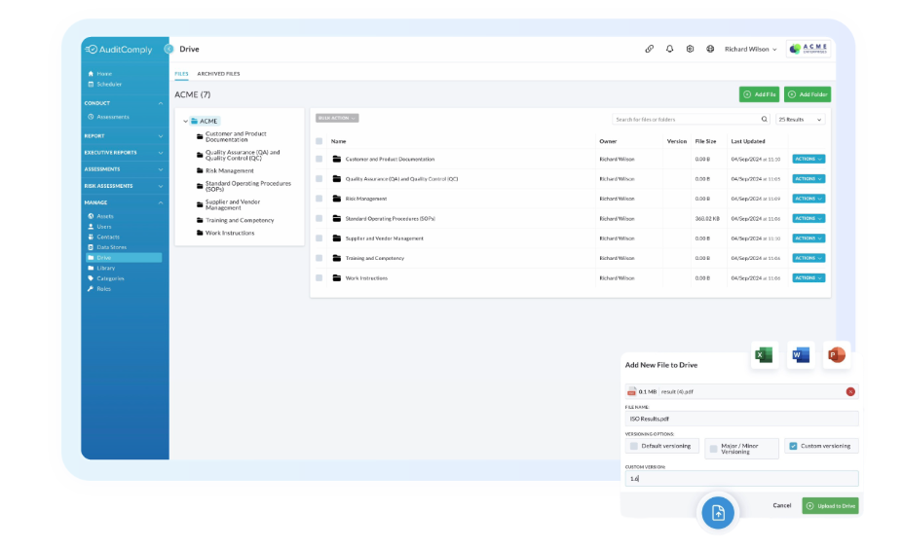Click the Custom Version input field
902x549 pixels.
740,479
